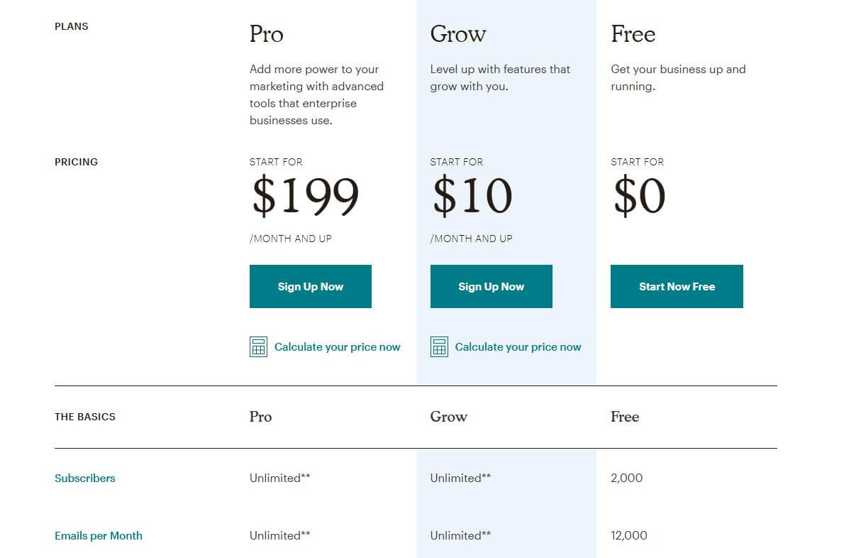The image size is (866, 558).
Task: Open Calculate your price now under Grow
Action: 518,346
